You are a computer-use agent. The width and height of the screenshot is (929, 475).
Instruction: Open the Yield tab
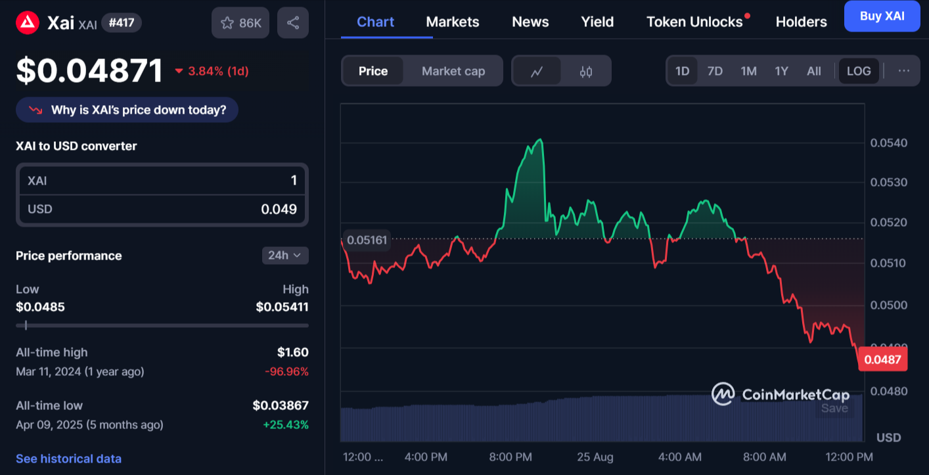[597, 22]
